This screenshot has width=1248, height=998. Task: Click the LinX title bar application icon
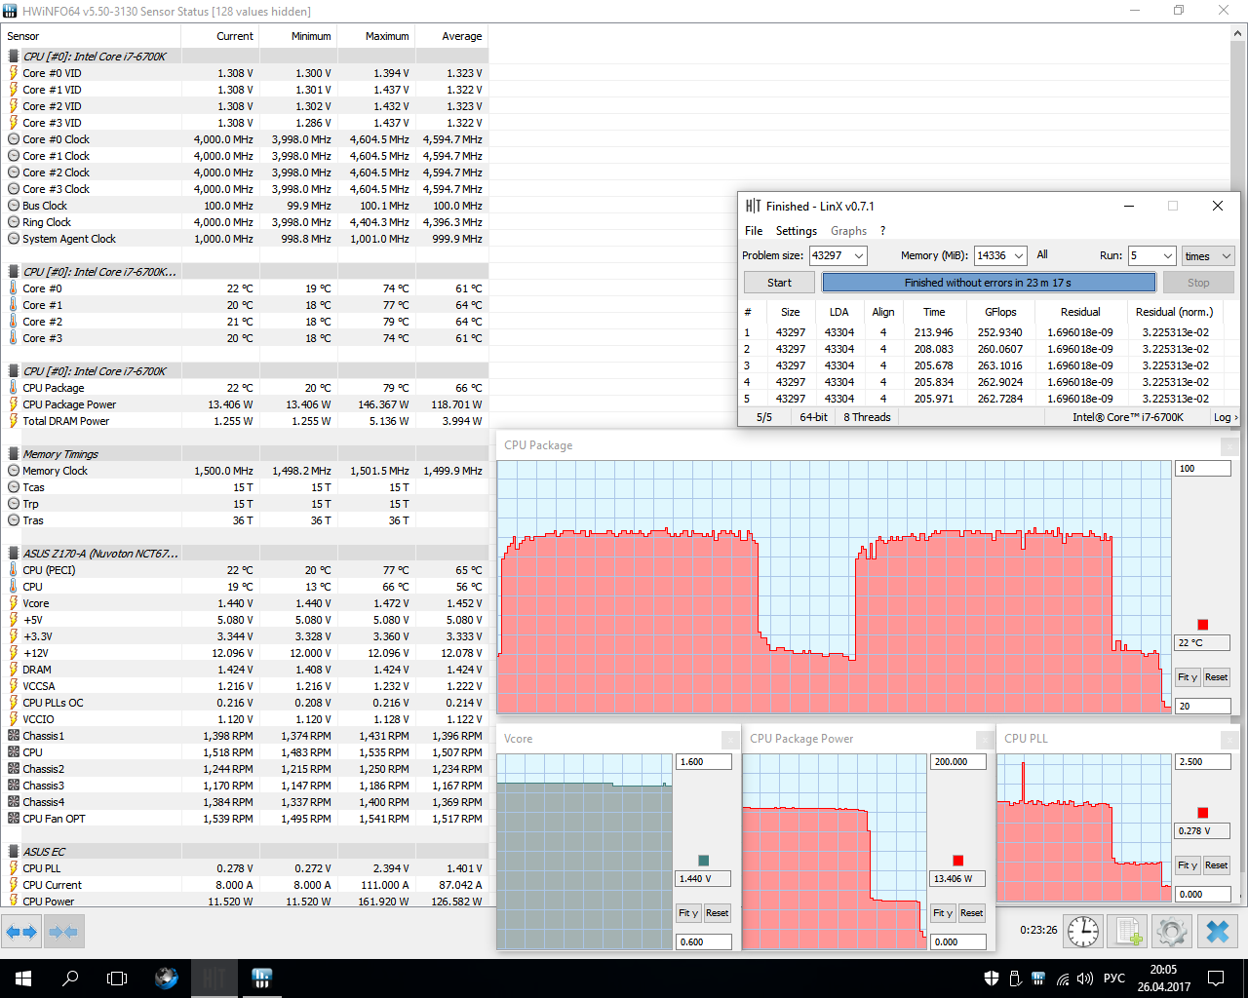753,206
